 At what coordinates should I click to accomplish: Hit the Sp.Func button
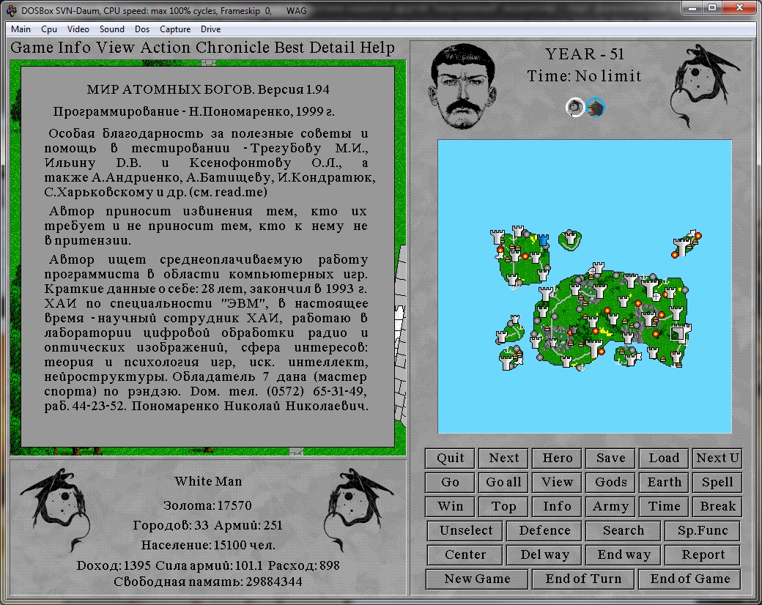point(702,530)
